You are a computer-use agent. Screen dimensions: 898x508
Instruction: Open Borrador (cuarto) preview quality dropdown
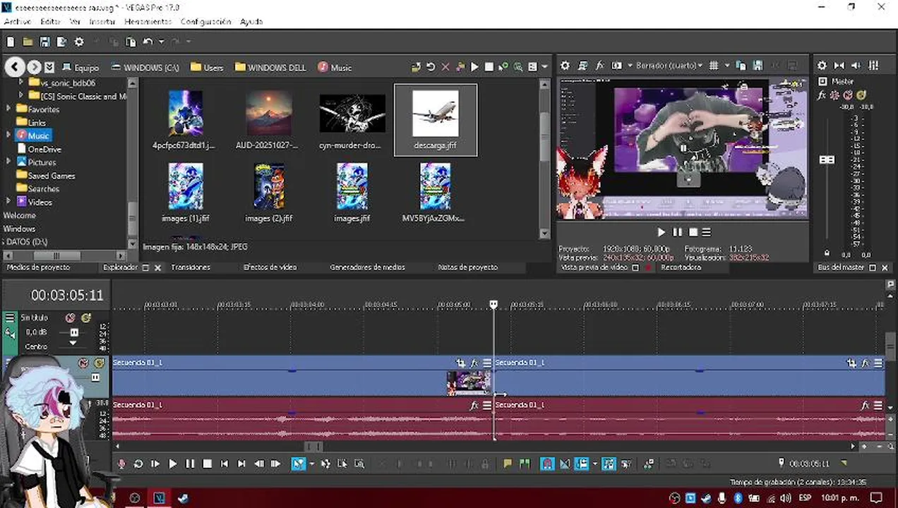click(669, 66)
